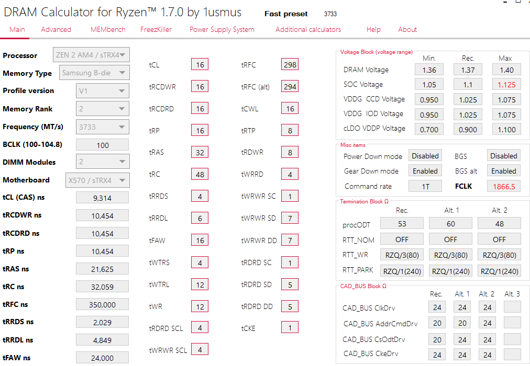The image size is (530, 366).
Task: Click the tFAW timing value box
Action: (x=200, y=240)
